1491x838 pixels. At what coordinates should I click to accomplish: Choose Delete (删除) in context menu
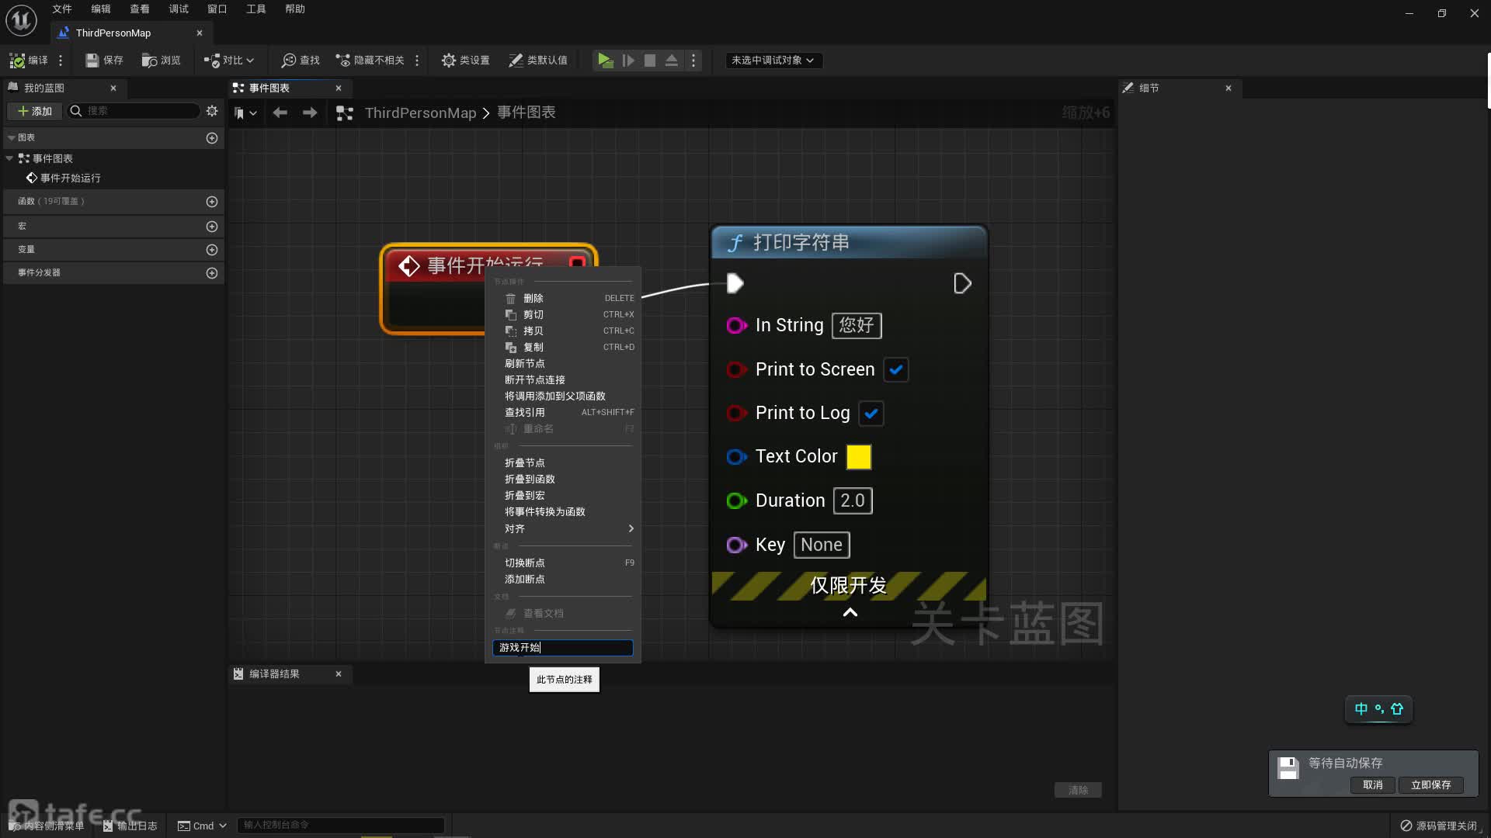pos(563,298)
